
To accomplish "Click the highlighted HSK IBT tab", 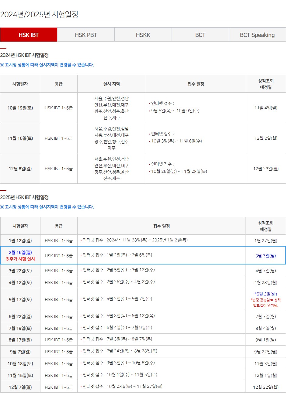I will pyautogui.click(x=29, y=34).
